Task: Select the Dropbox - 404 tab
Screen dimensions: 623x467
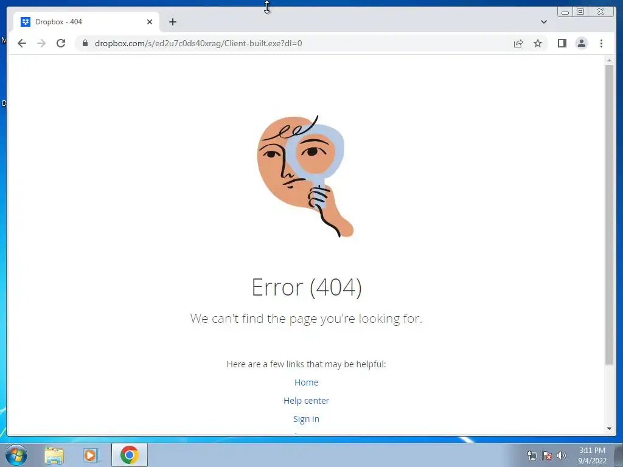Action: coord(86,22)
